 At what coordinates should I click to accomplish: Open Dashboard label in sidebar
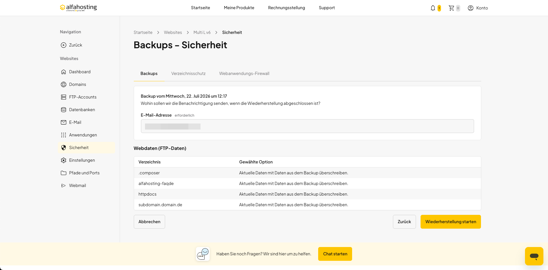click(x=80, y=72)
